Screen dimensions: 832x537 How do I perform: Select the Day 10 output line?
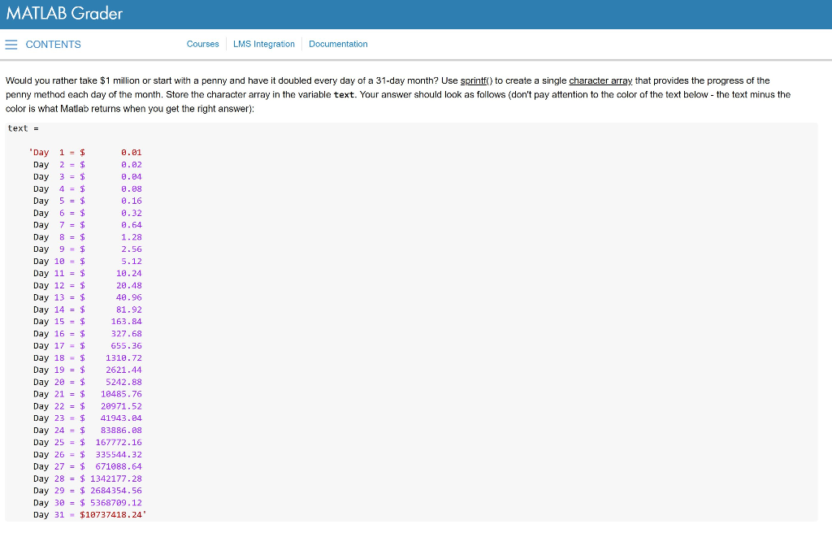click(84, 261)
